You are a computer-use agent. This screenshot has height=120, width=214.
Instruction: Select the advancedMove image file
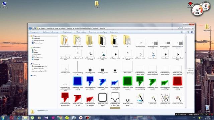(140, 43)
